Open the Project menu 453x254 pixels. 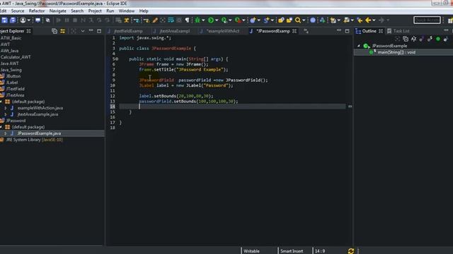coord(95,11)
